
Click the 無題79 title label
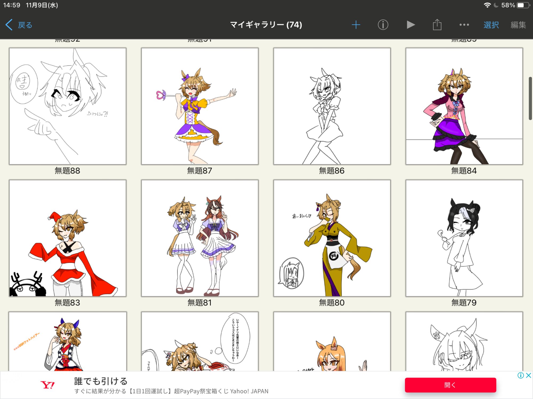point(464,303)
